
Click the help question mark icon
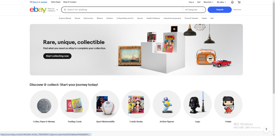[x=266, y=130]
